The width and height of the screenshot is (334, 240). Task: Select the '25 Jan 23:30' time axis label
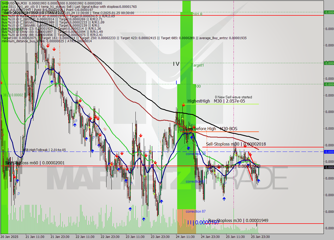coord(260,237)
